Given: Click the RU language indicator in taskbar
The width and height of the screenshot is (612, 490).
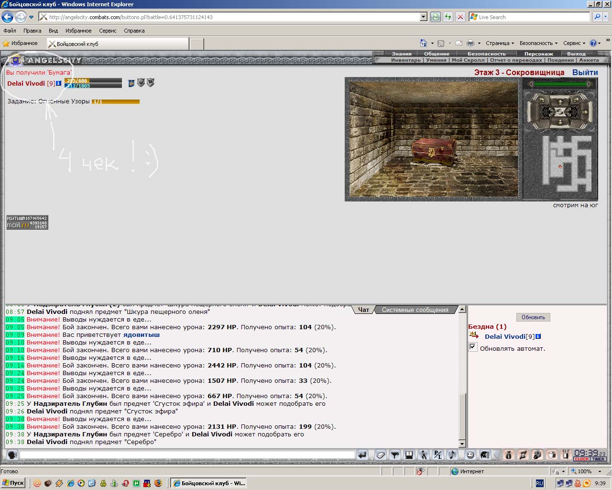Looking at the screenshot, I should 539,483.
